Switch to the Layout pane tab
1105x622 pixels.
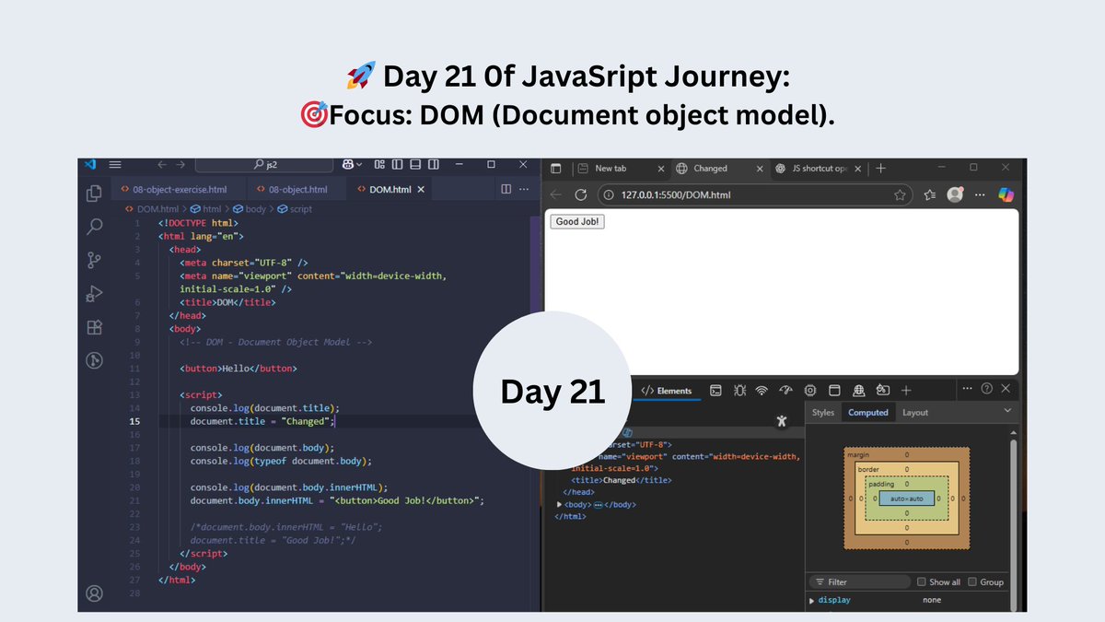pyautogui.click(x=915, y=413)
